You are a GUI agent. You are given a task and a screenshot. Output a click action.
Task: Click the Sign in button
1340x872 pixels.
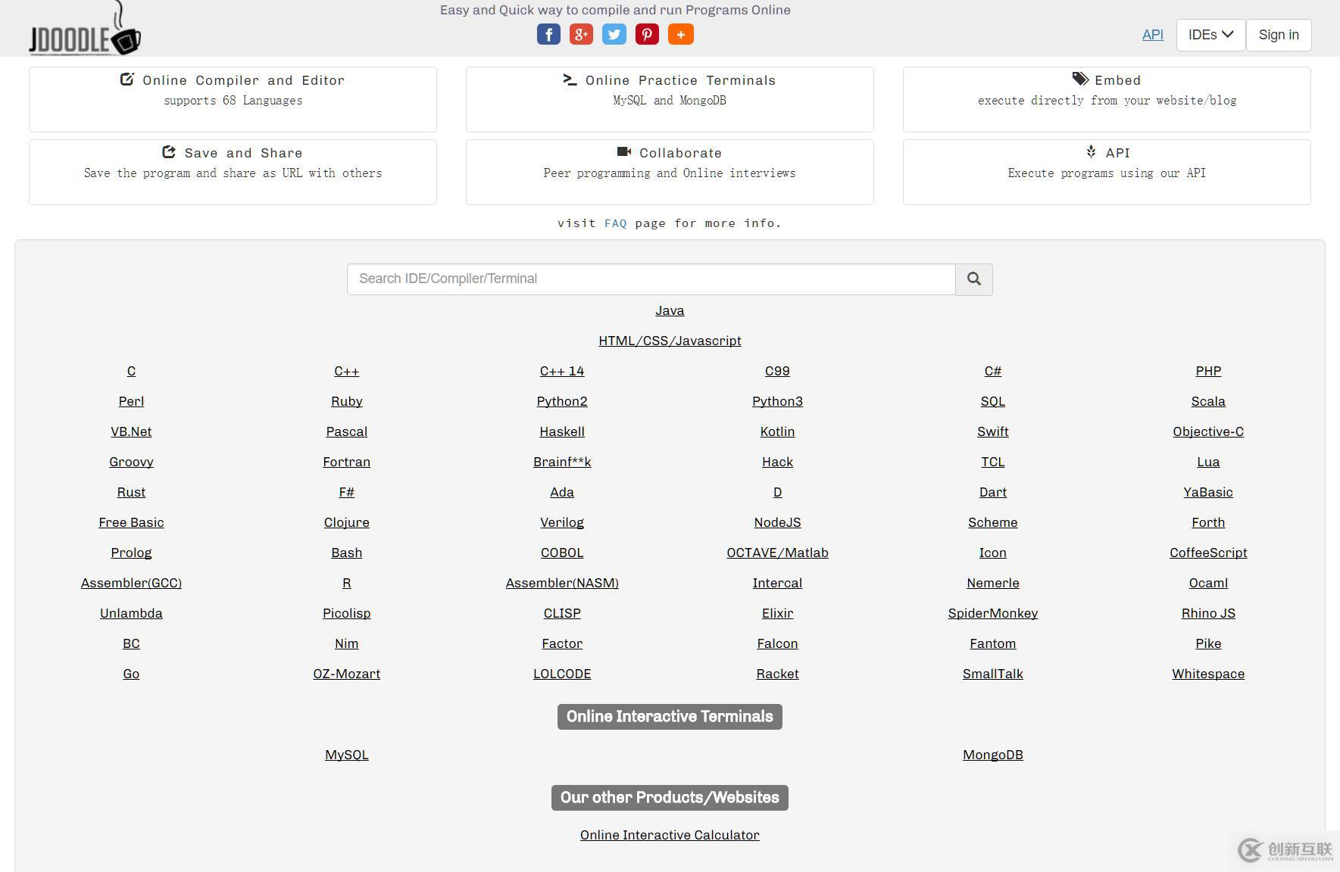click(1279, 35)
